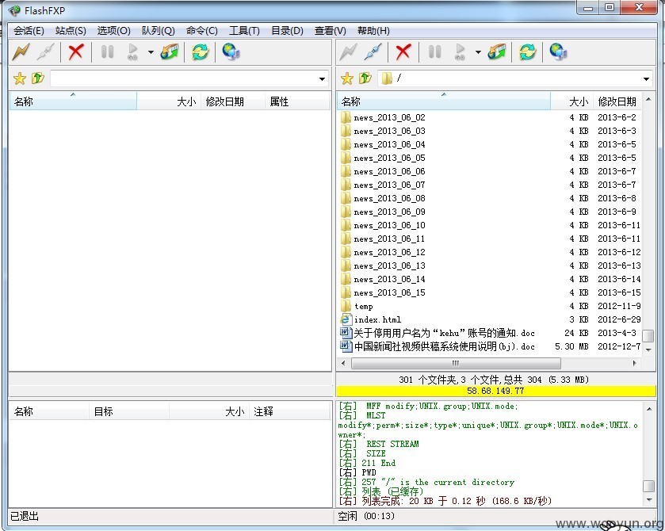Click the Go transfer queue icon in left pane
Image resolution: width=665 pixels, height=531 pixels.
132,52
